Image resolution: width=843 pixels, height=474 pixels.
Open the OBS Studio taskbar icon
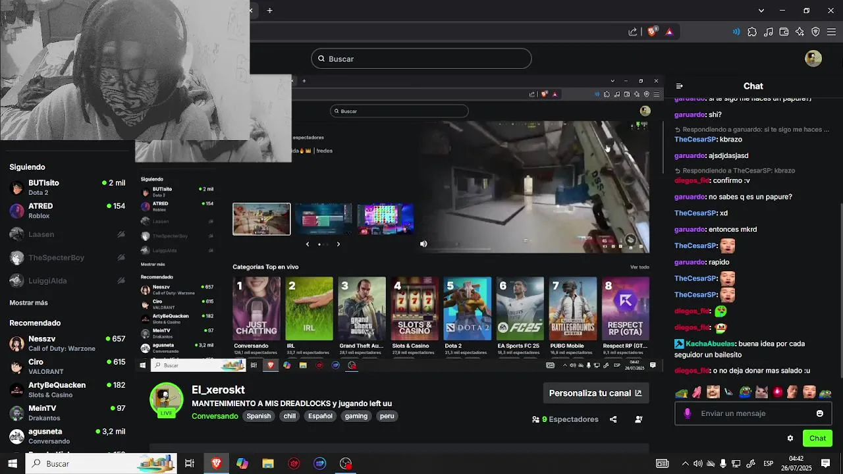[x=346, y=463]
